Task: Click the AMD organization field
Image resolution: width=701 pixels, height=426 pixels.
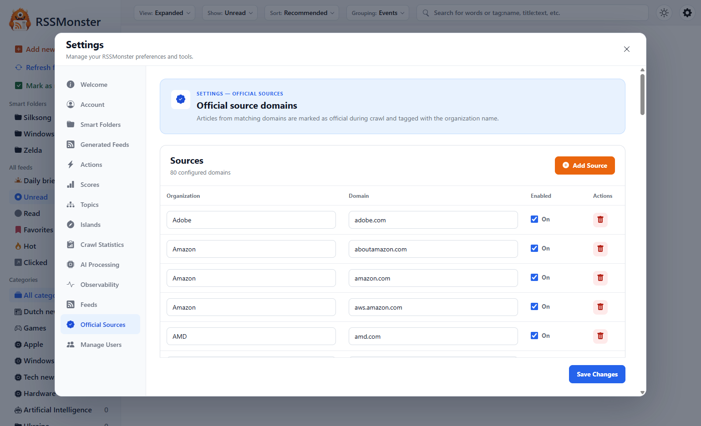Action: click(x=251, y=336)
